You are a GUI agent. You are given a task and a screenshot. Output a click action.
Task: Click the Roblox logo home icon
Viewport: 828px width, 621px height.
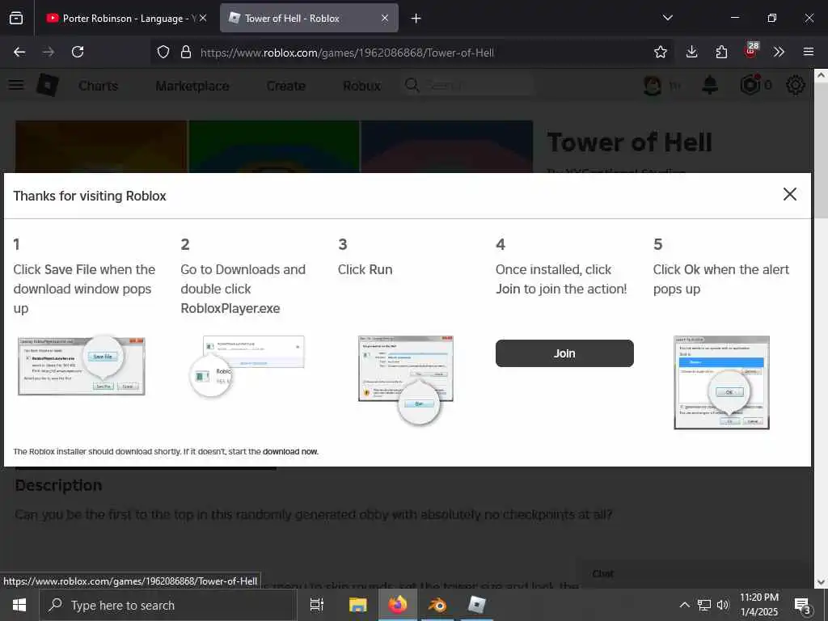[48, 85]
